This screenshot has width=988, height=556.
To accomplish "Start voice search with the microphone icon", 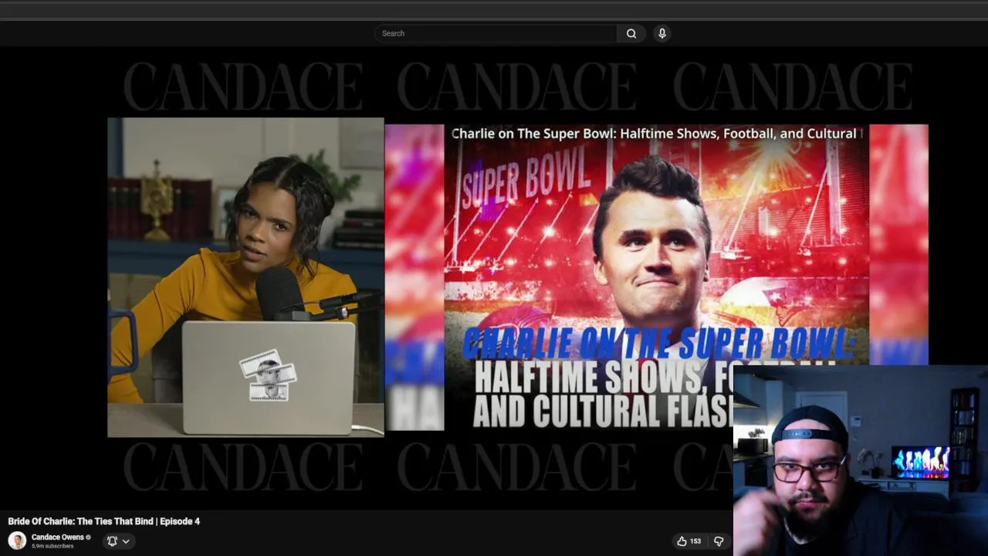I will (661, 33).
